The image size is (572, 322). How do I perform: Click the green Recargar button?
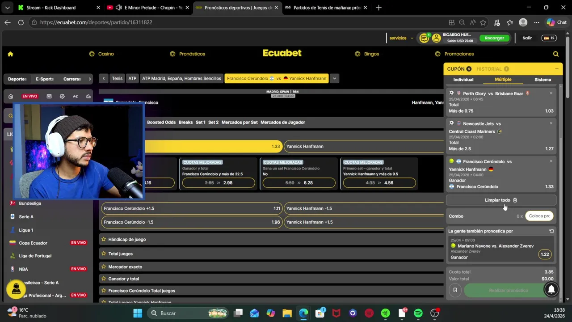(494, 38)
